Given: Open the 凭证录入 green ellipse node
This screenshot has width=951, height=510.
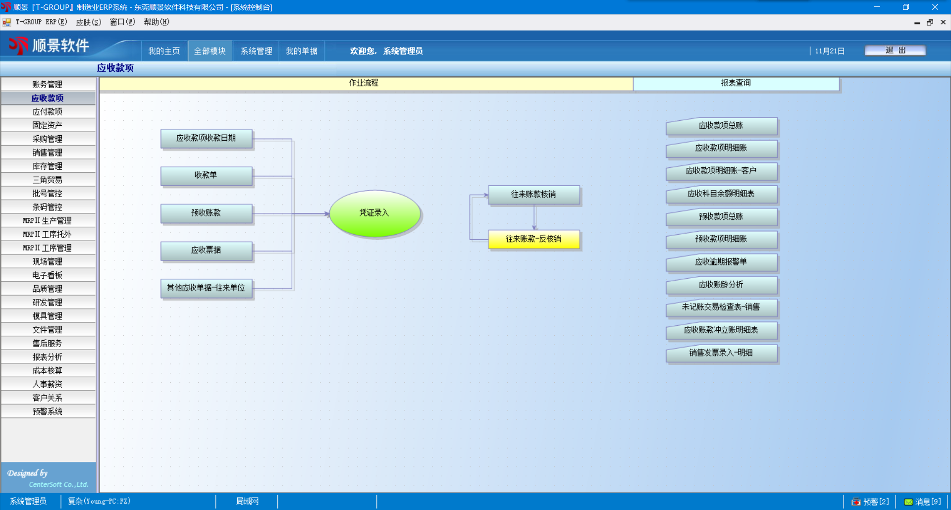Looking at the screenshot, I should point(375,213).
